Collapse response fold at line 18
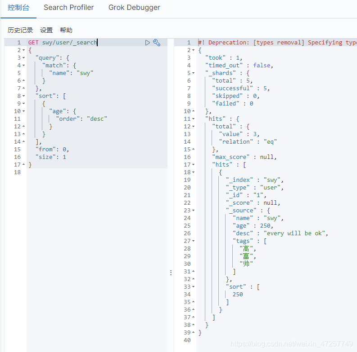This screenshot has height=352, width=357. point(193,172)
